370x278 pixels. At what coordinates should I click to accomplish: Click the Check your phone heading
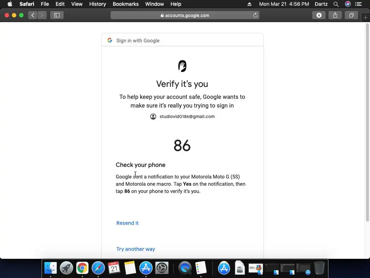[141, 165]
